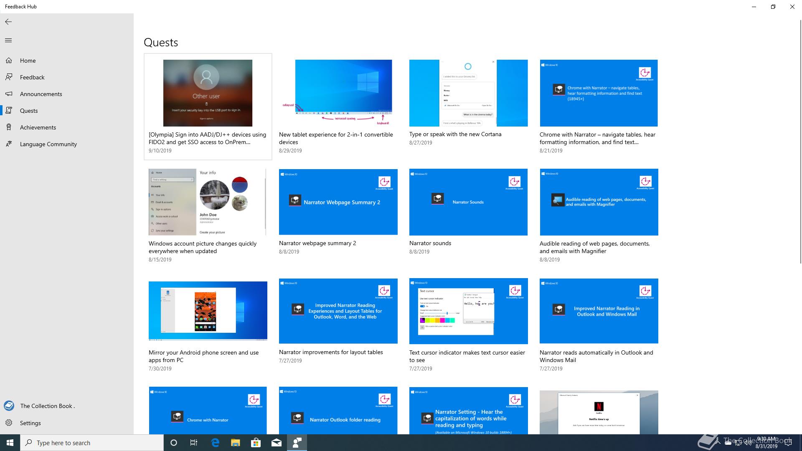The height and width of the screenshot is (451, 802).
Task: Click 'Narrator webpage summary 2' title
Action: click(317, 243)
